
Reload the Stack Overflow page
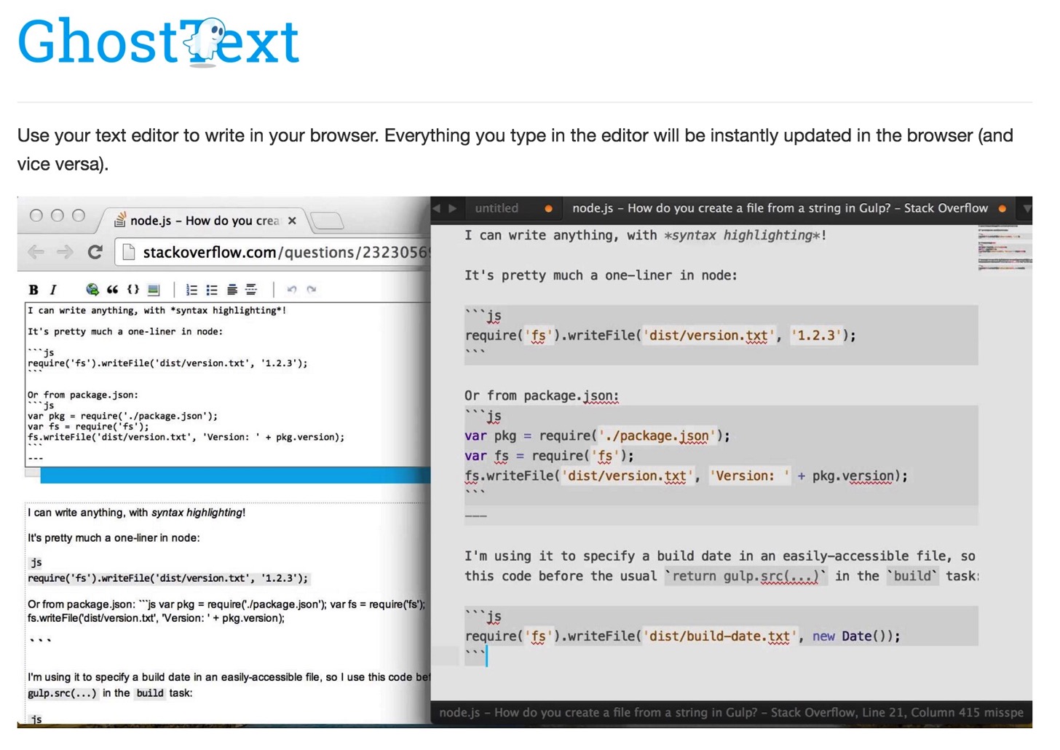tap(95, 252)
